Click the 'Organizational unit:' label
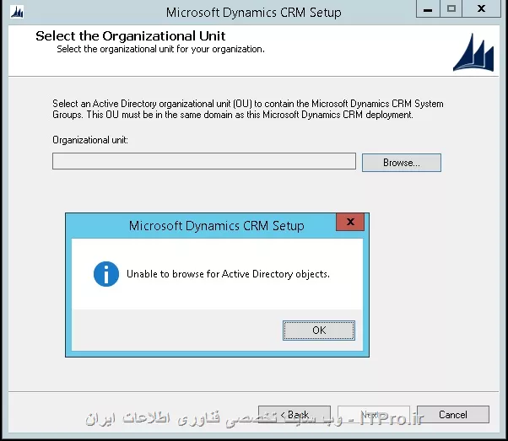This screenshot has width=508, height=441. tap(90, 140)
